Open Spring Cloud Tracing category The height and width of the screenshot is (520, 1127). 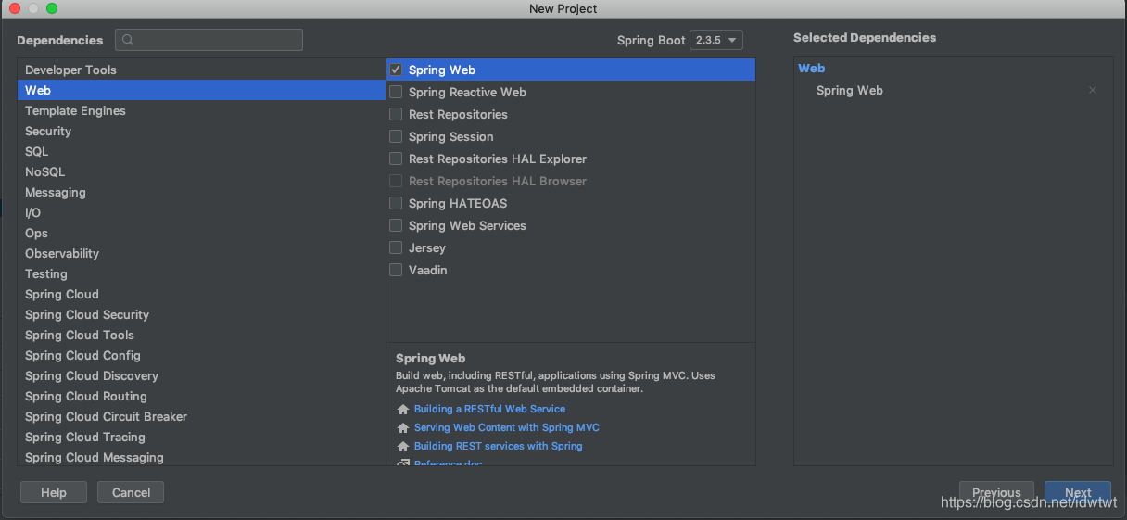(x=201, y=437)
